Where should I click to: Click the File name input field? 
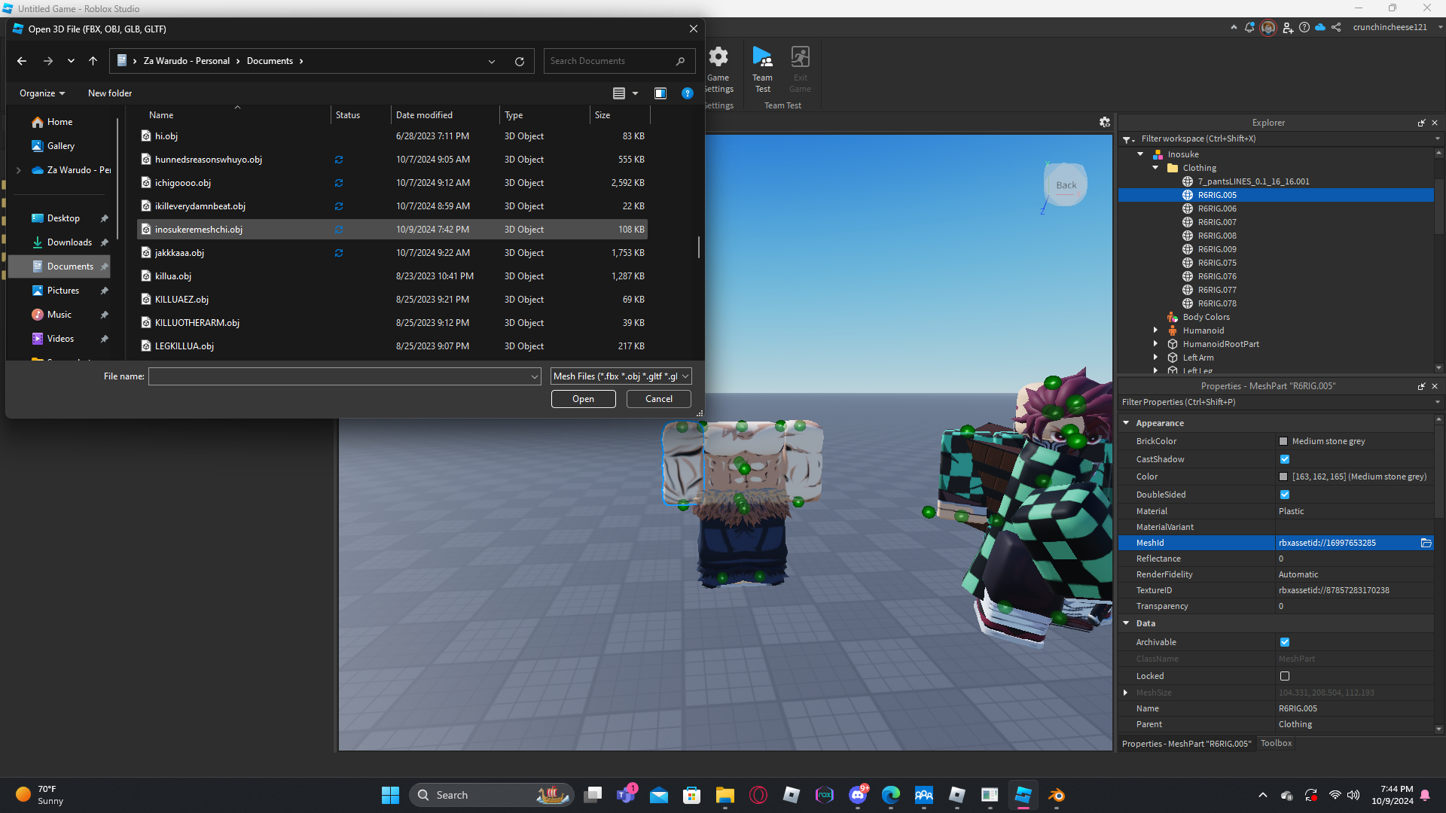tap(339, 376)
